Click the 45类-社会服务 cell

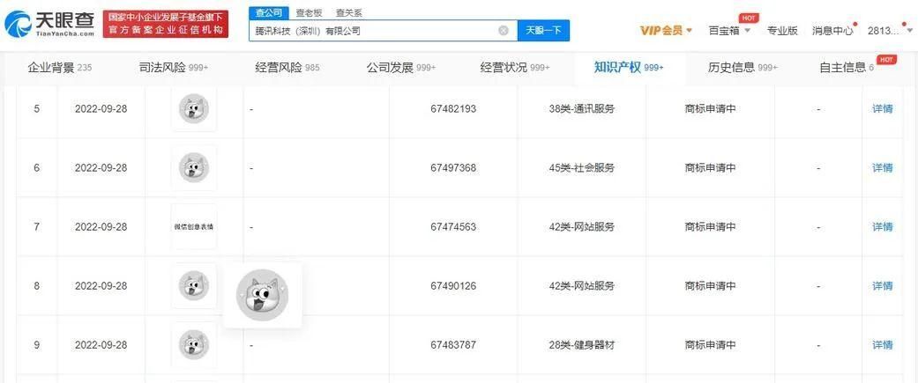[x=581, y=168]
